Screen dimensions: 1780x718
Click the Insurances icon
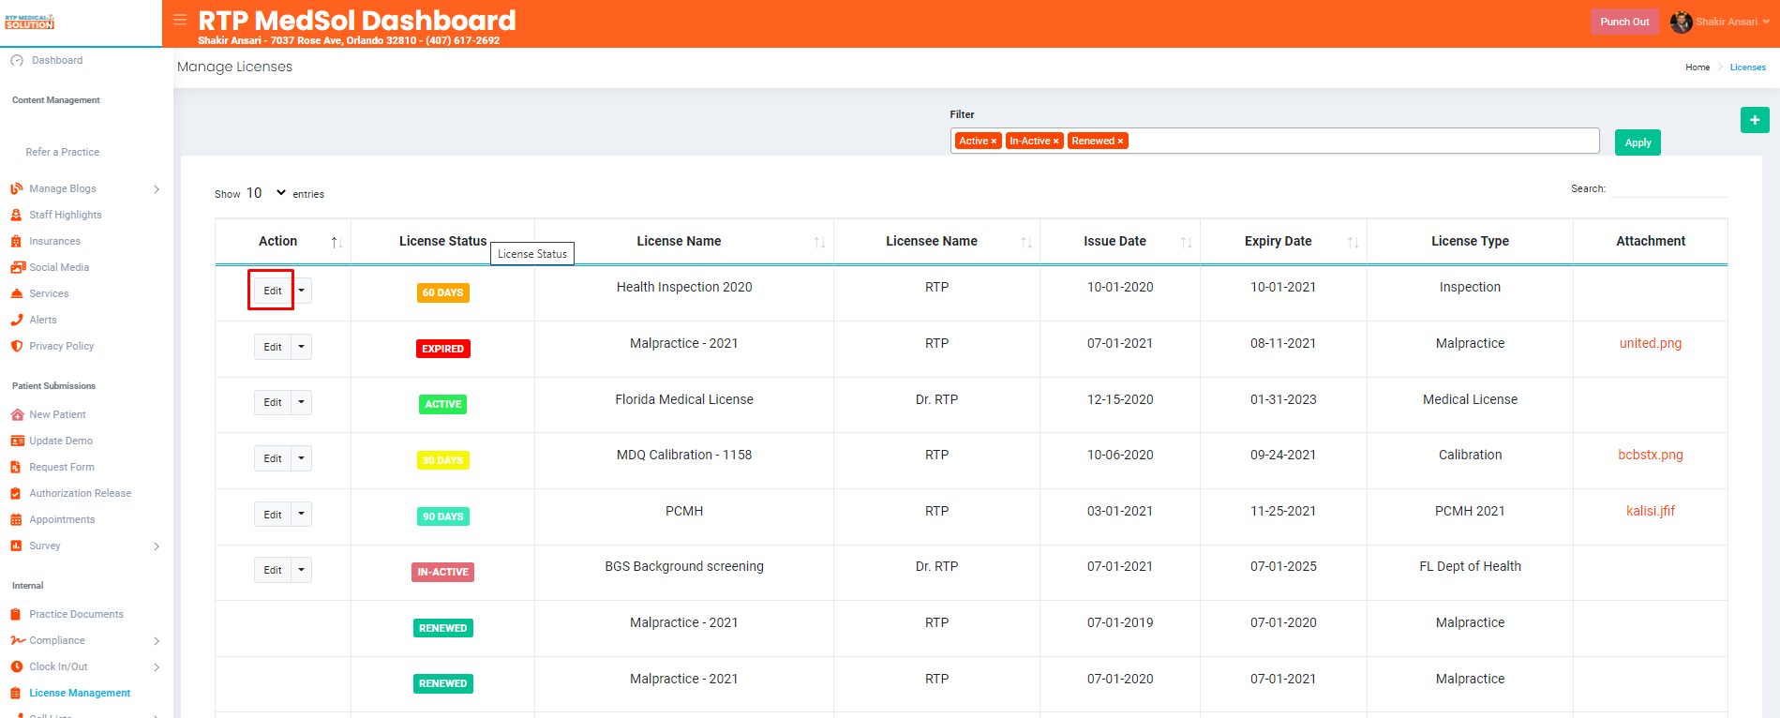[17, 241]
